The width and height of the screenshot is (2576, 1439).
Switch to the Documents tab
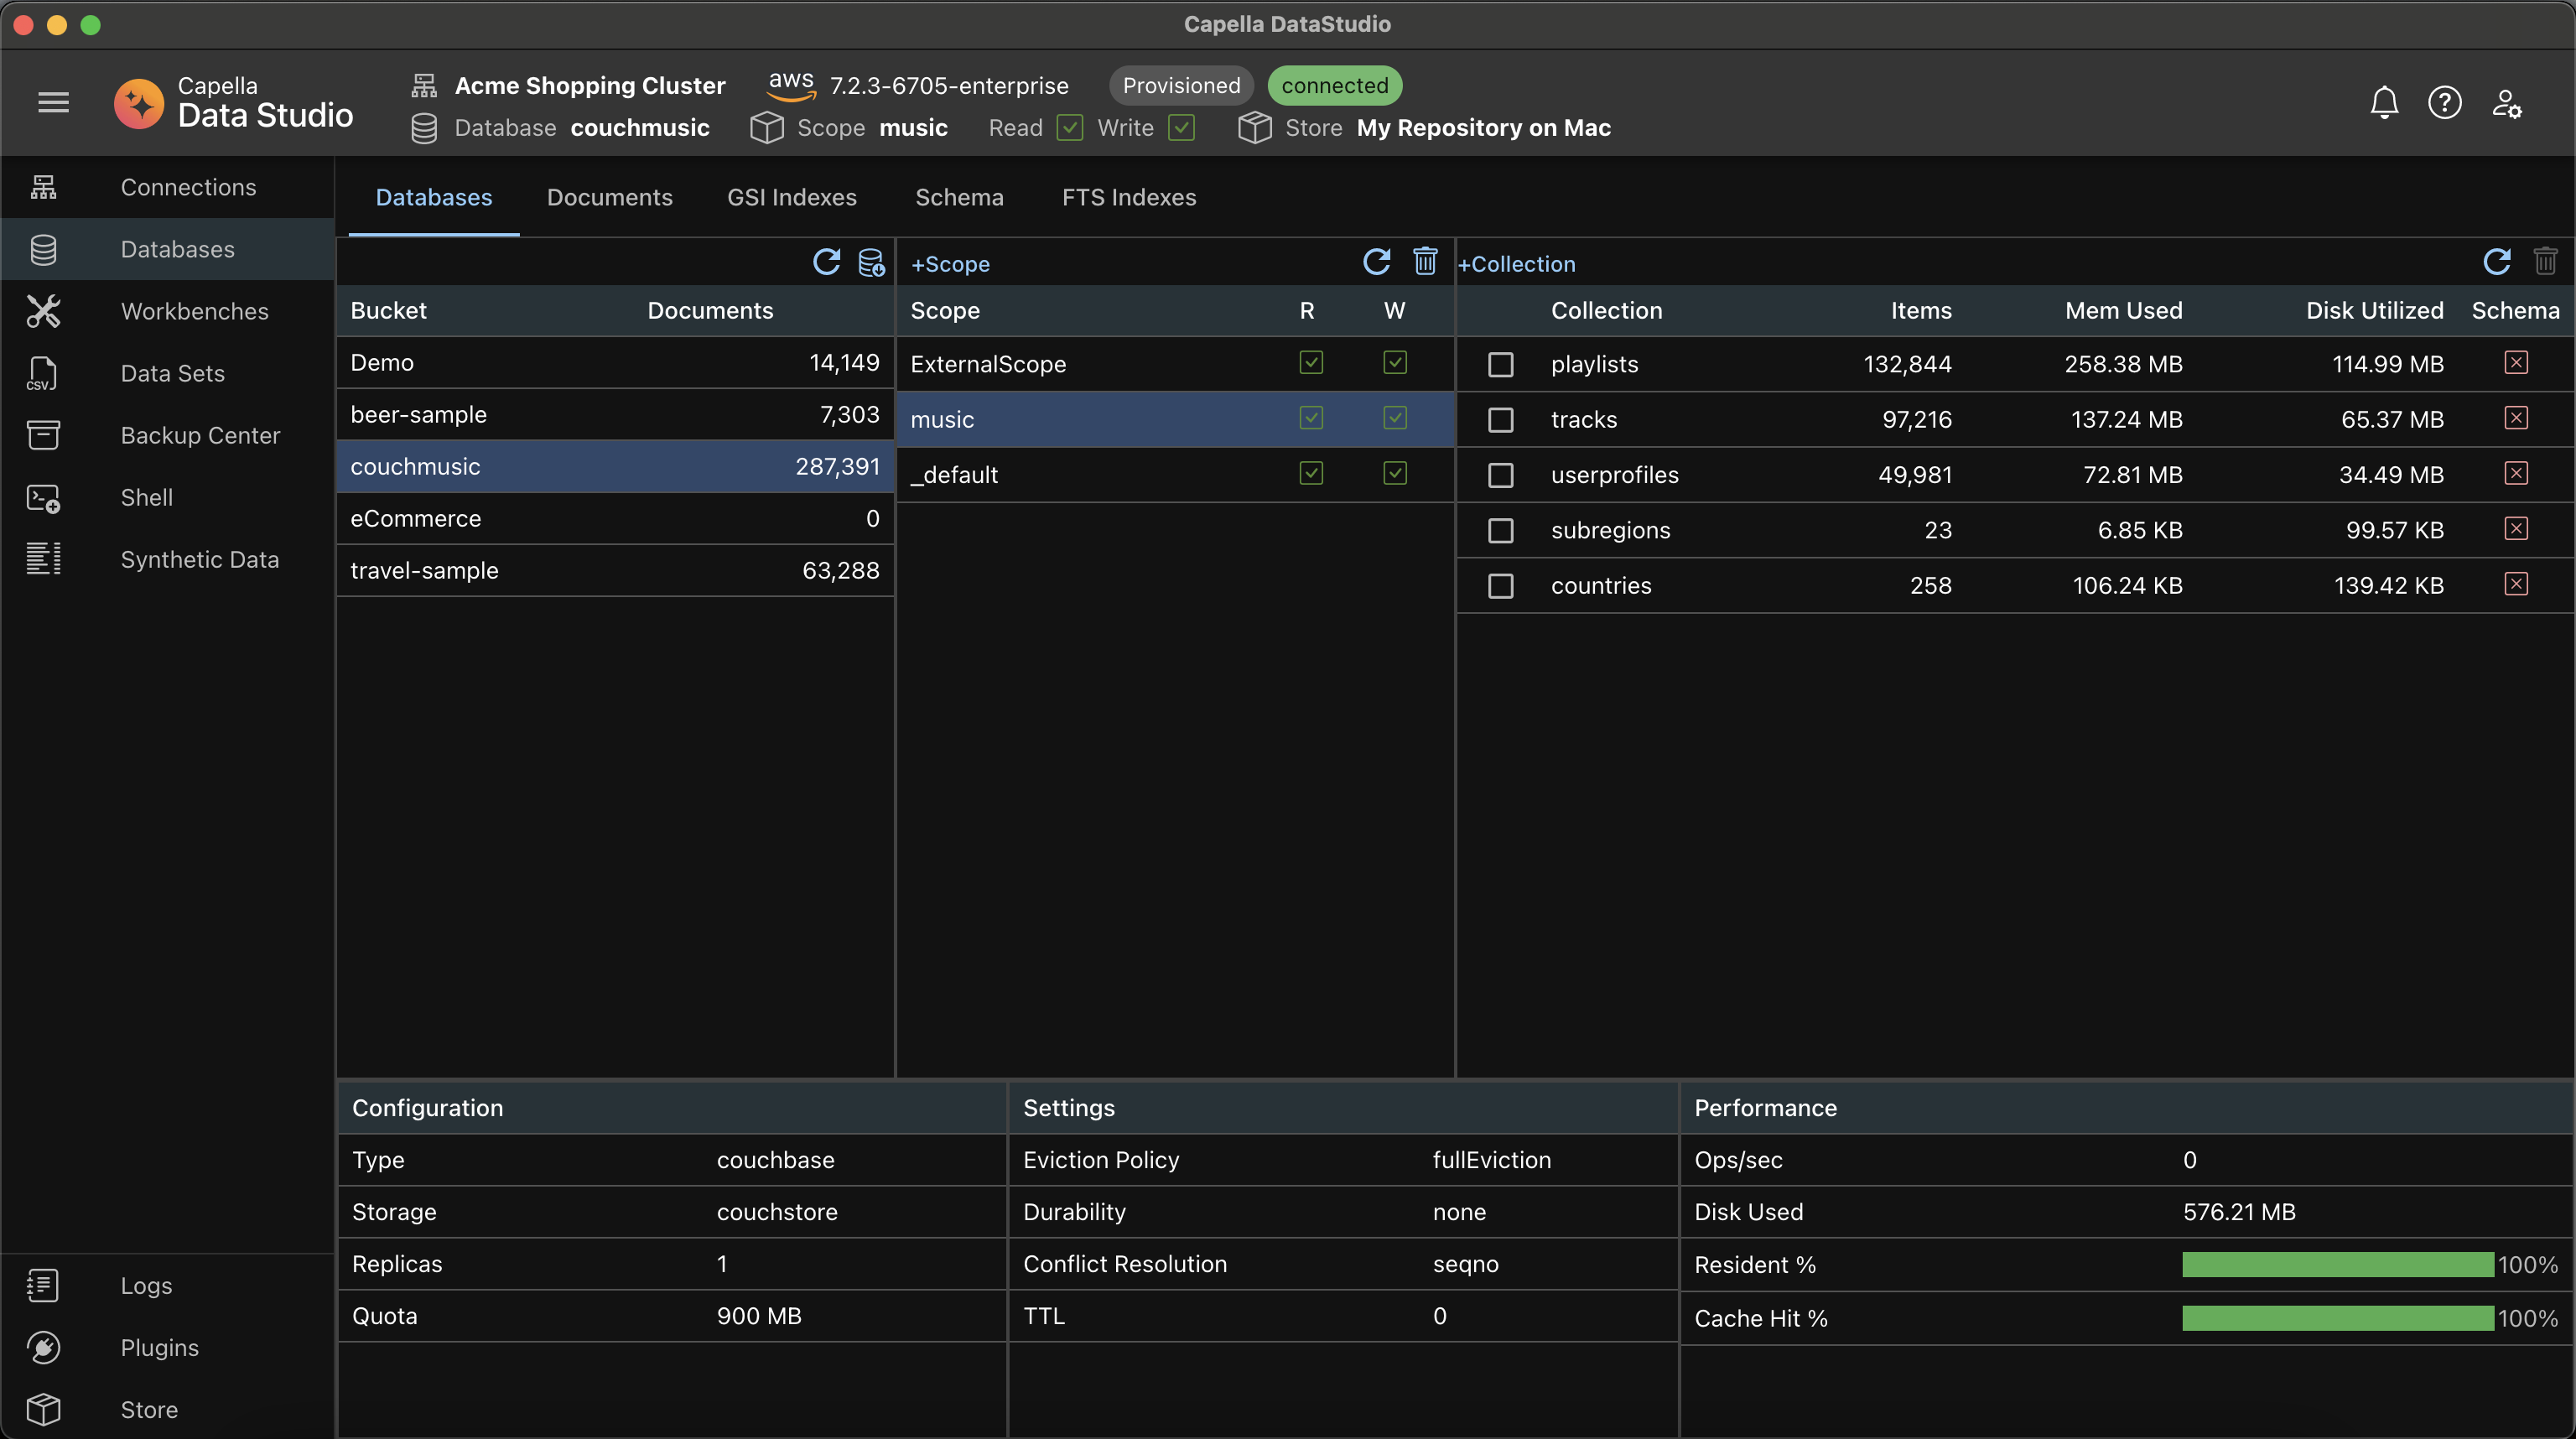tap(609, 197)
